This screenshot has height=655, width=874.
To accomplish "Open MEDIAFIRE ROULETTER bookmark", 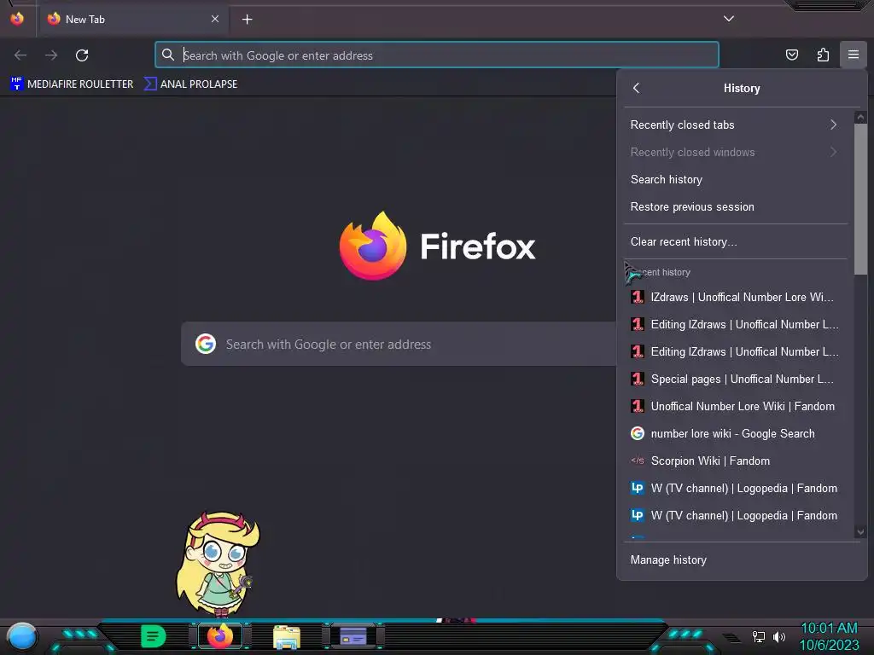I will pos(72,84).
